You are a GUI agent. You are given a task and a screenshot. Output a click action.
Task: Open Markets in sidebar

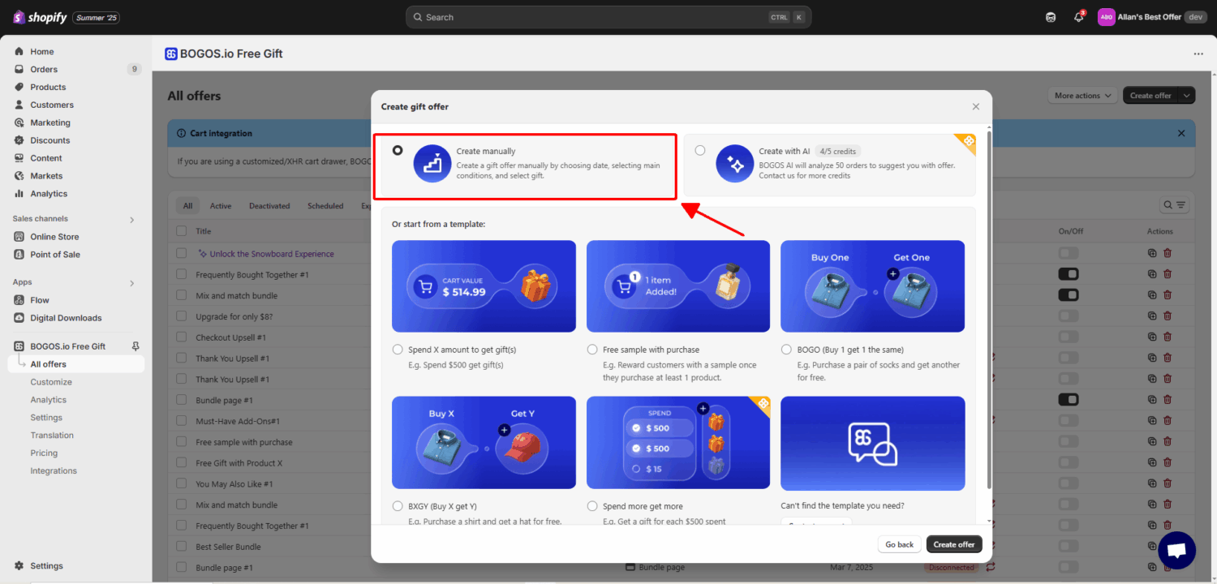pos(46,176)
